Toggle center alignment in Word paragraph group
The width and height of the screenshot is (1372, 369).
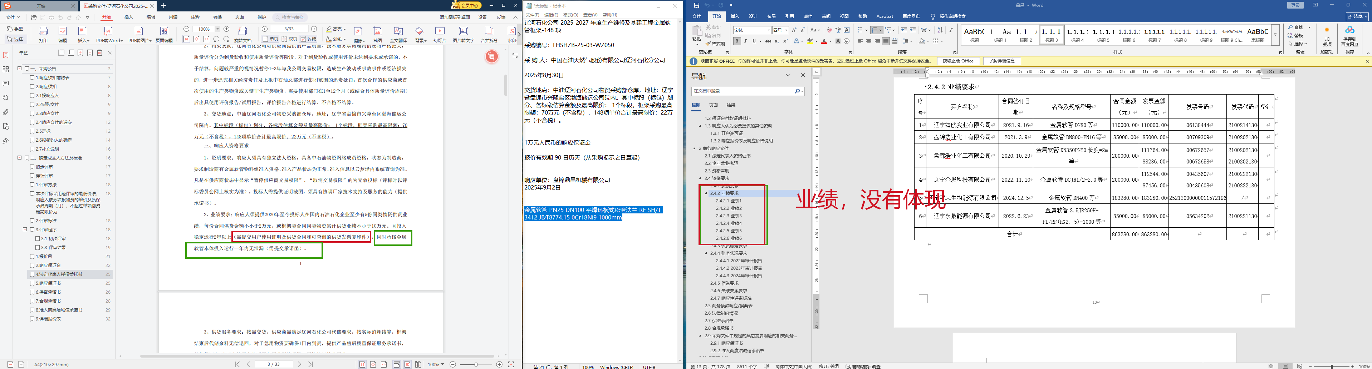coord(869,41)
